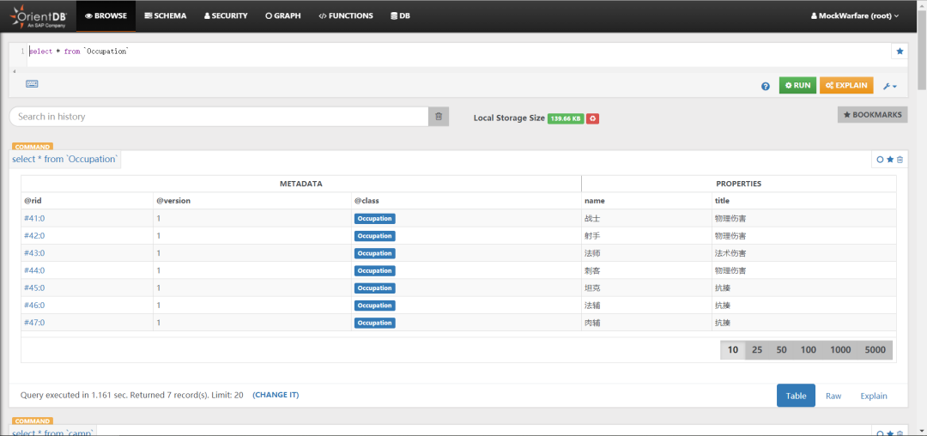Click the CHANGE IT limit link
This screenshot has width=927, height=436.
point(276,395)
